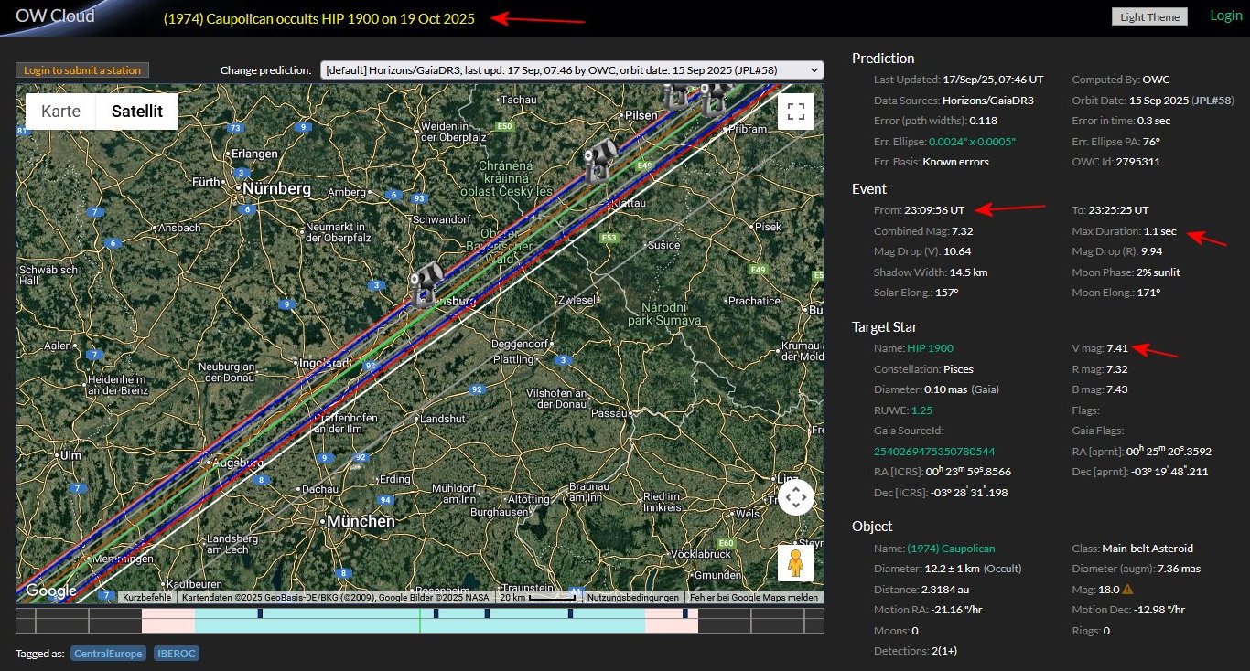Click the Login link

tap(1225, 16)
